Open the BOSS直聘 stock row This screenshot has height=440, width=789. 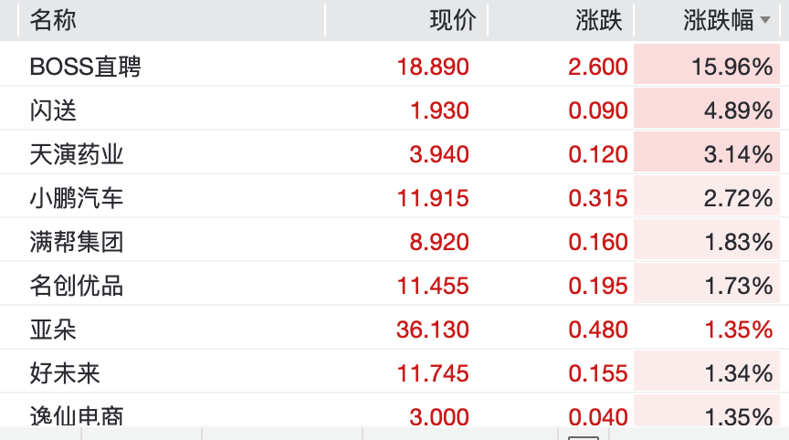394,67
